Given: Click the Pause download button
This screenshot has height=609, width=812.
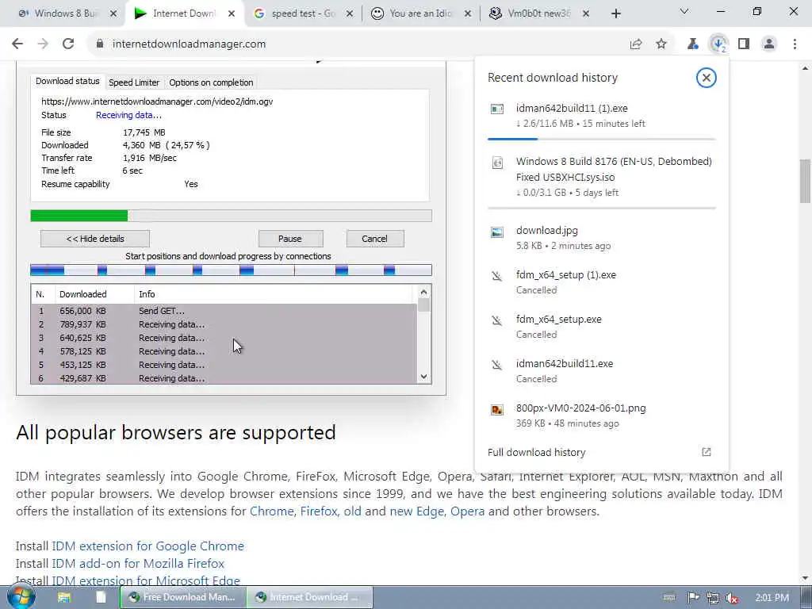Looking at the screenshot, I should 290,239.
